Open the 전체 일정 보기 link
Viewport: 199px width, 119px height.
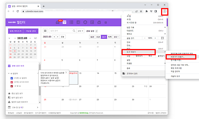18,66
